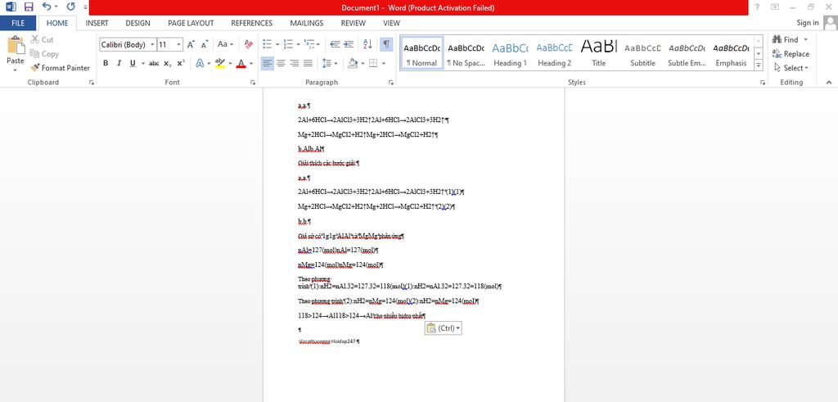838x402 pixels.
Task: Apply the Subtitle style
Action: 643,53
